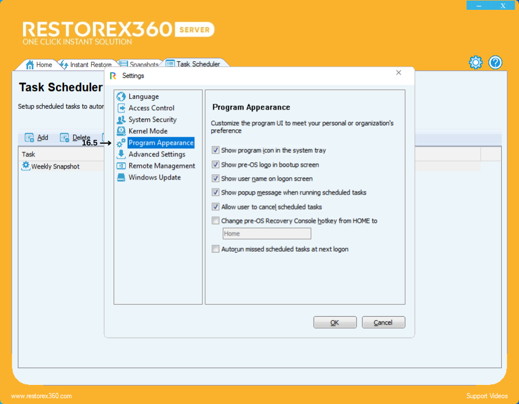This screenshot has height=404, width=519.
Task: Select Remote Management category
Action: [x=162, y=166]
